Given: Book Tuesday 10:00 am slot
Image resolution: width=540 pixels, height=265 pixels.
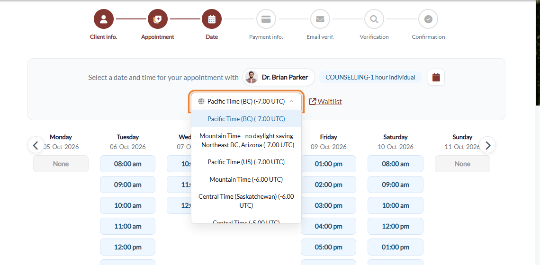Looking at the screenshot, I should 128,205.
